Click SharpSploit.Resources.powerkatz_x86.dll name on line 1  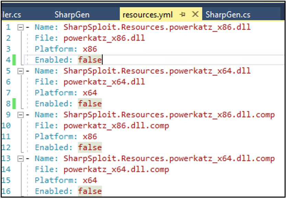[157, 27]
